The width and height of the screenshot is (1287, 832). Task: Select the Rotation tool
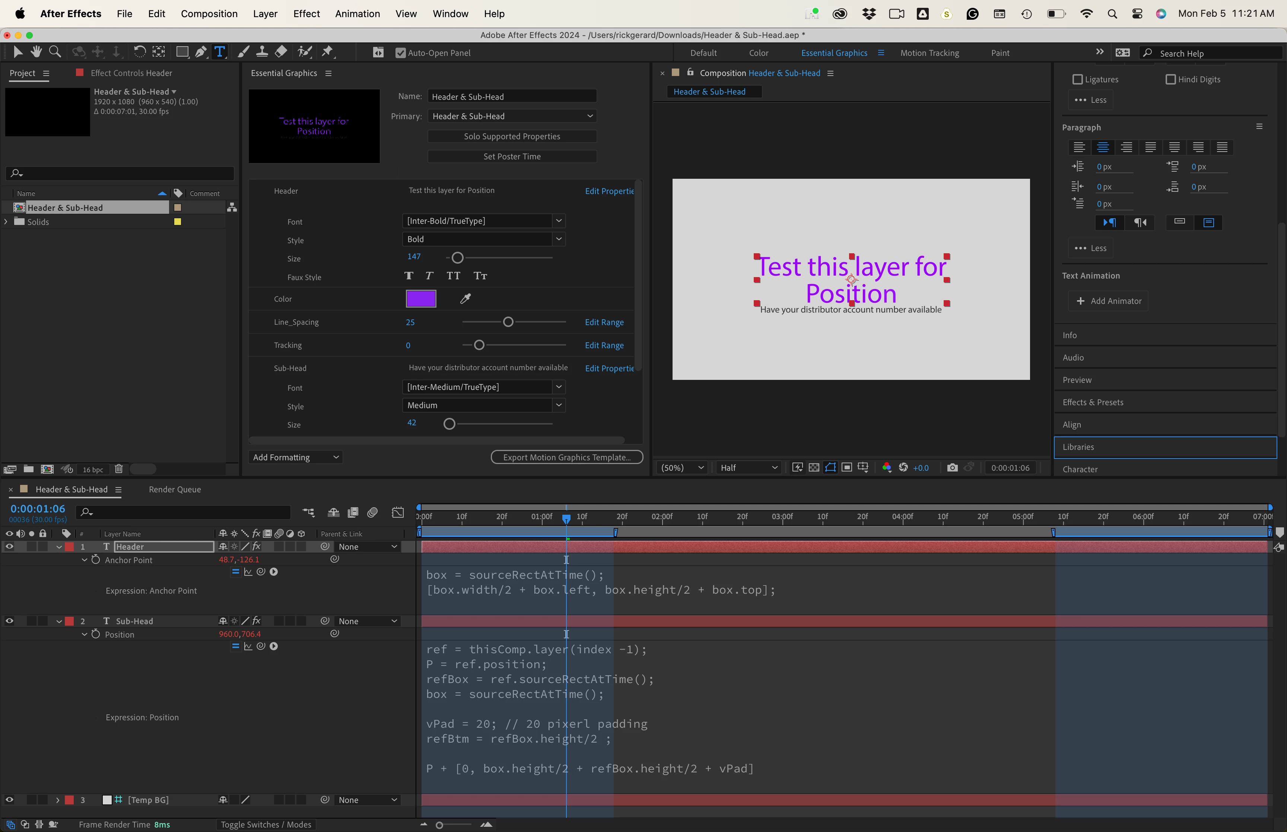[x=139, y=52]
